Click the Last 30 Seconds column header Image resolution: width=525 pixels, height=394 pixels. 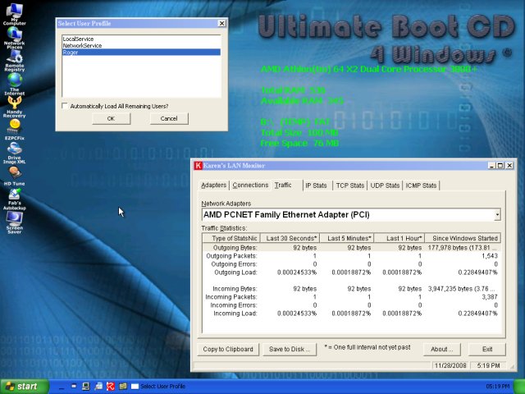(x=290, y=238)
